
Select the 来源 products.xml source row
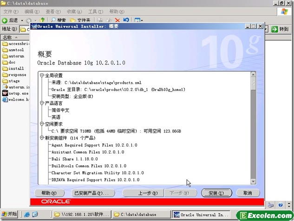97,83
